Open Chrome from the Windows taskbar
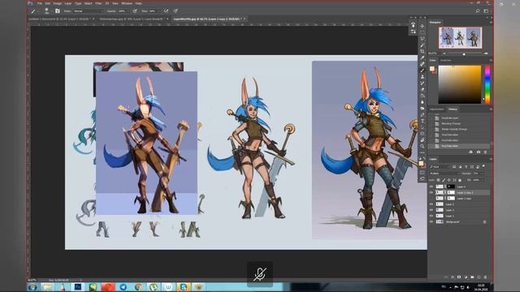This screenshot has width=520, height=292. [138, 286]
